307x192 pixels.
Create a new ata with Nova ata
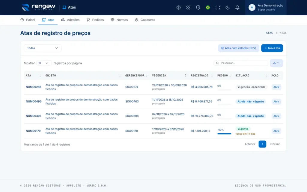[272, 48]
